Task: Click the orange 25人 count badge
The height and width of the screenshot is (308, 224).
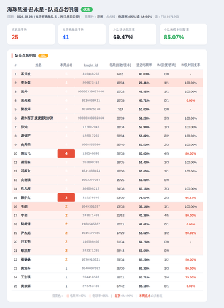Action: coord(43,55)
